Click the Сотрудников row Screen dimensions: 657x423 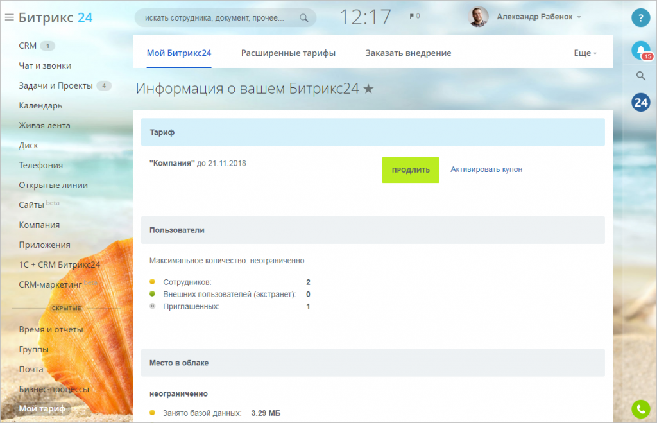[x=230, y=282]
